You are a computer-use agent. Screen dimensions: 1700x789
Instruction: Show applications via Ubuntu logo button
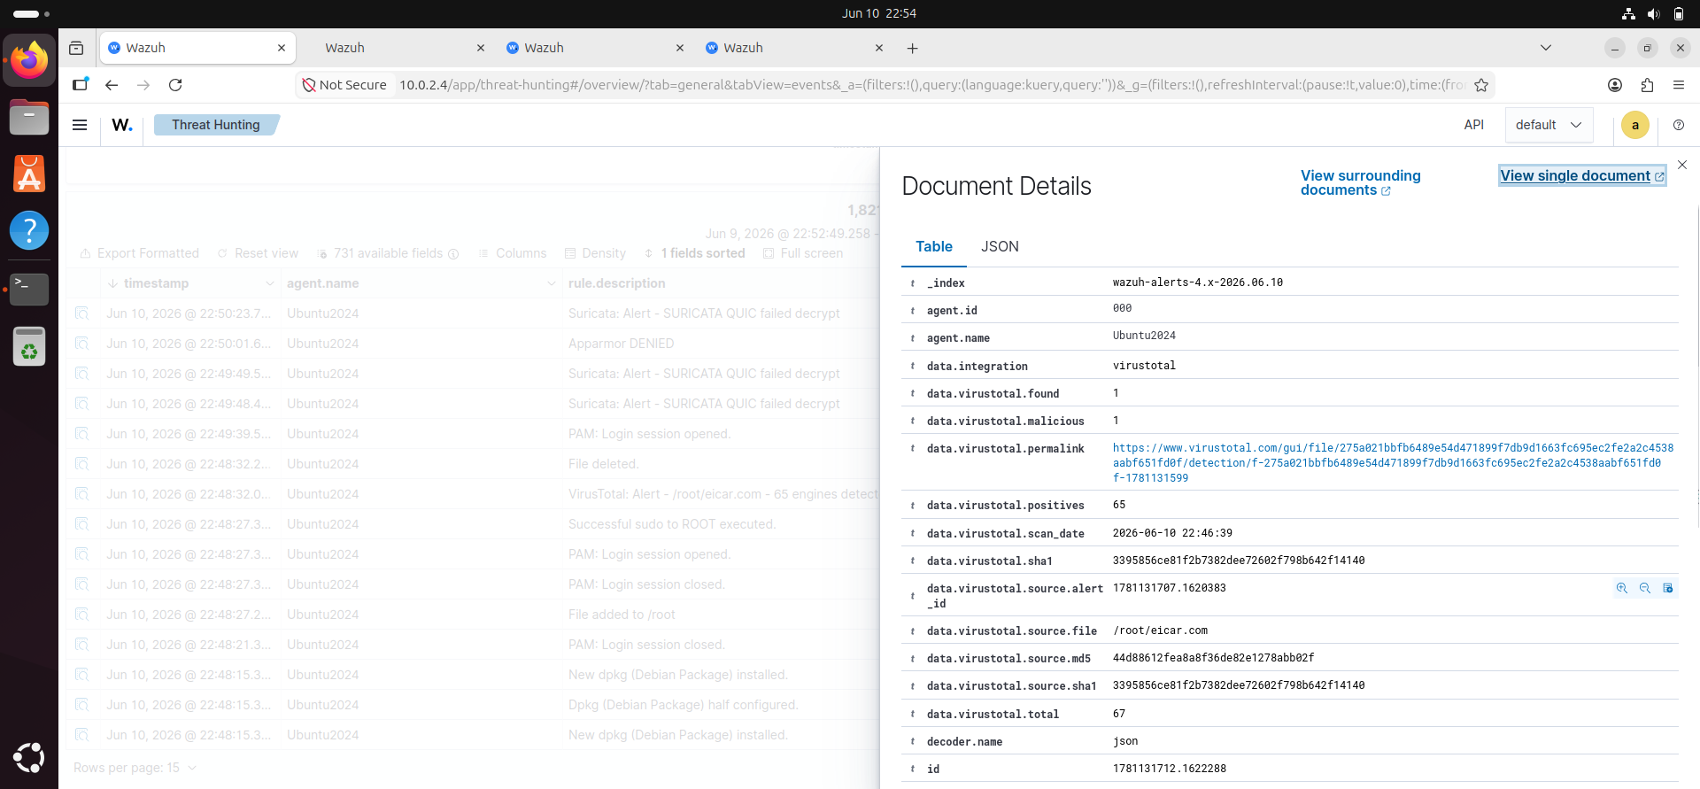pos(29,758)
